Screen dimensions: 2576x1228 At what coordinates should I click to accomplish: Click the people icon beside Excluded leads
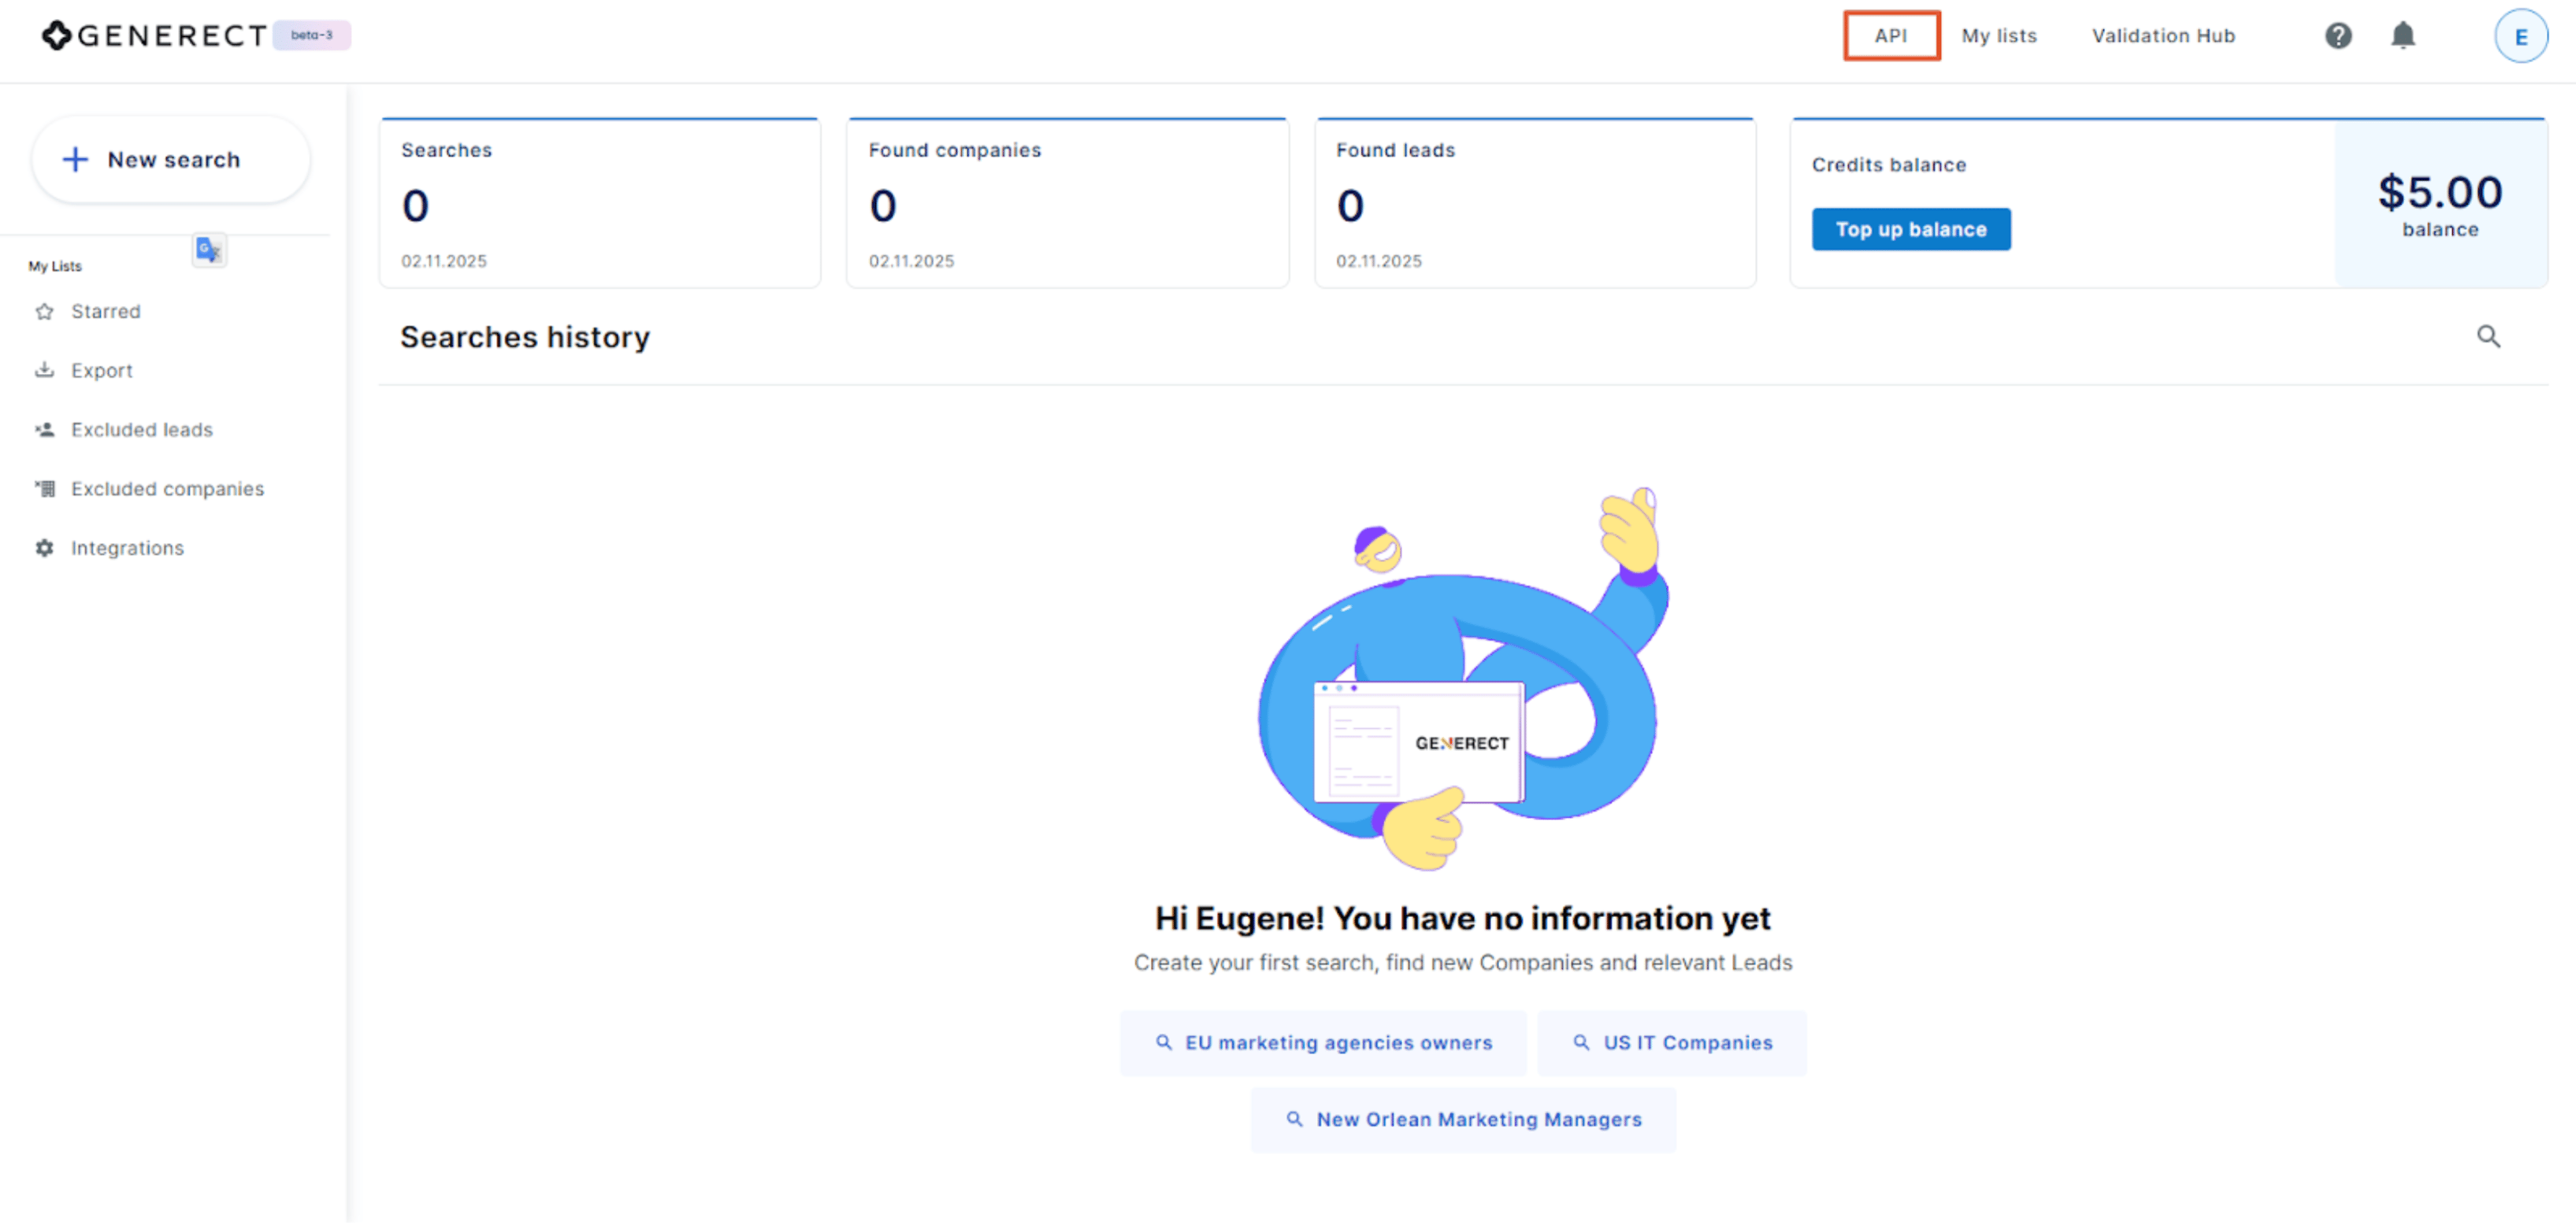[44, 430]
